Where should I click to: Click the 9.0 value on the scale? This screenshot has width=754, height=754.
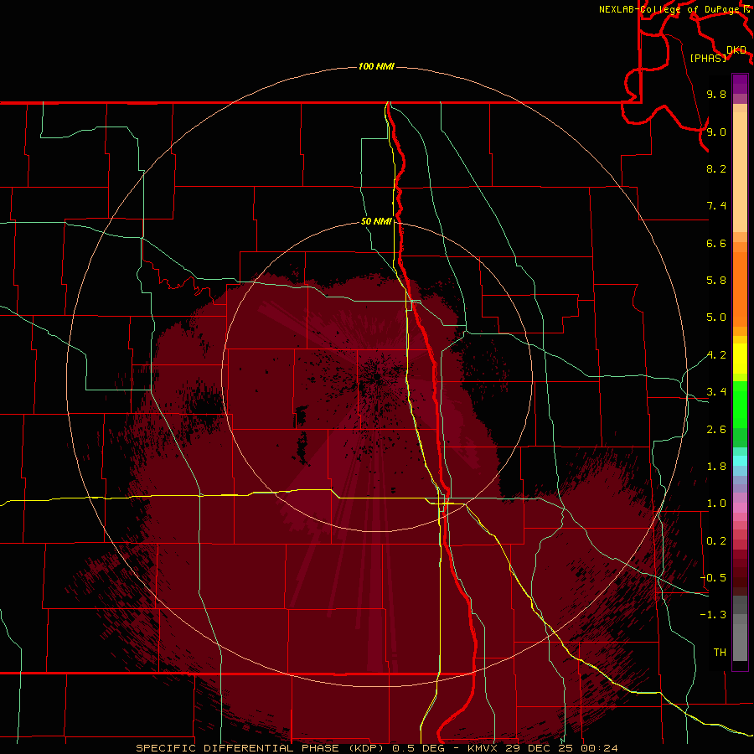click(x=716, y=132)
